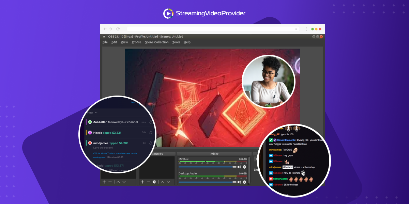Click the Sources panel header
This screenshot has width=409, height=204.
click(157, 154)
